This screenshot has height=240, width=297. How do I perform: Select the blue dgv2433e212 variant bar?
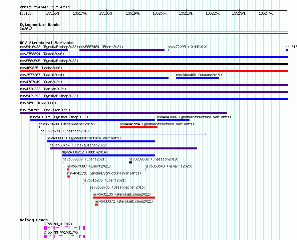tap(108, 155)
